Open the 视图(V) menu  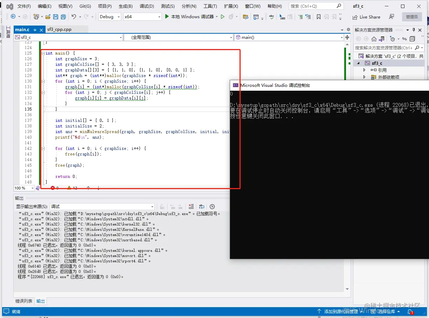coord(65,6)
